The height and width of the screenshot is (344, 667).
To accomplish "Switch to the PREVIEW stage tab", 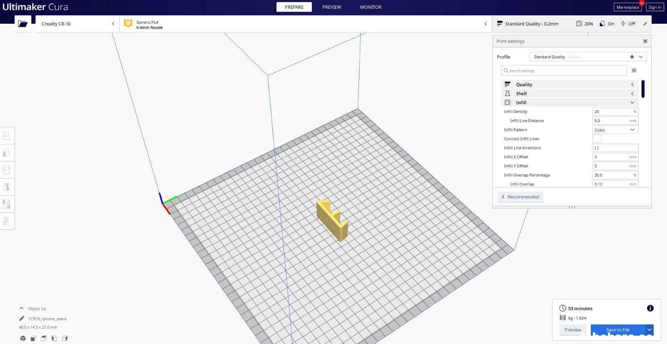I will [x=331, y=7].
